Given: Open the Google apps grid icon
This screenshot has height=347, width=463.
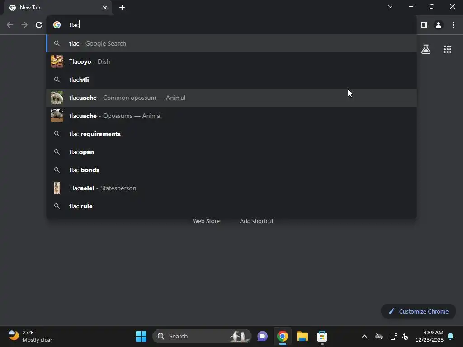Looking at the screenshot, I should (448, 49).
